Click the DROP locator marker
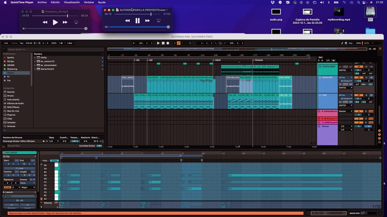Screen dimensions: 387x217 217,60
